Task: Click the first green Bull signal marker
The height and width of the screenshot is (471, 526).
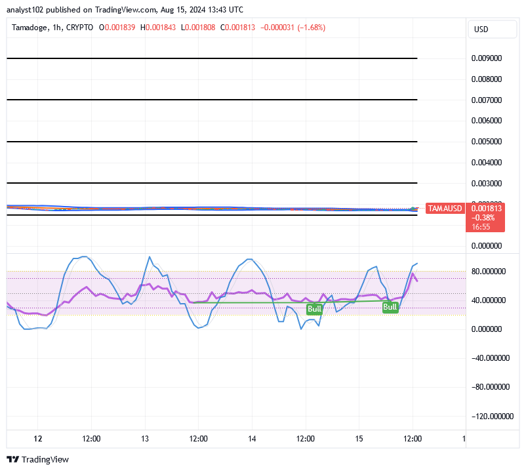Action: pos(314,309)
